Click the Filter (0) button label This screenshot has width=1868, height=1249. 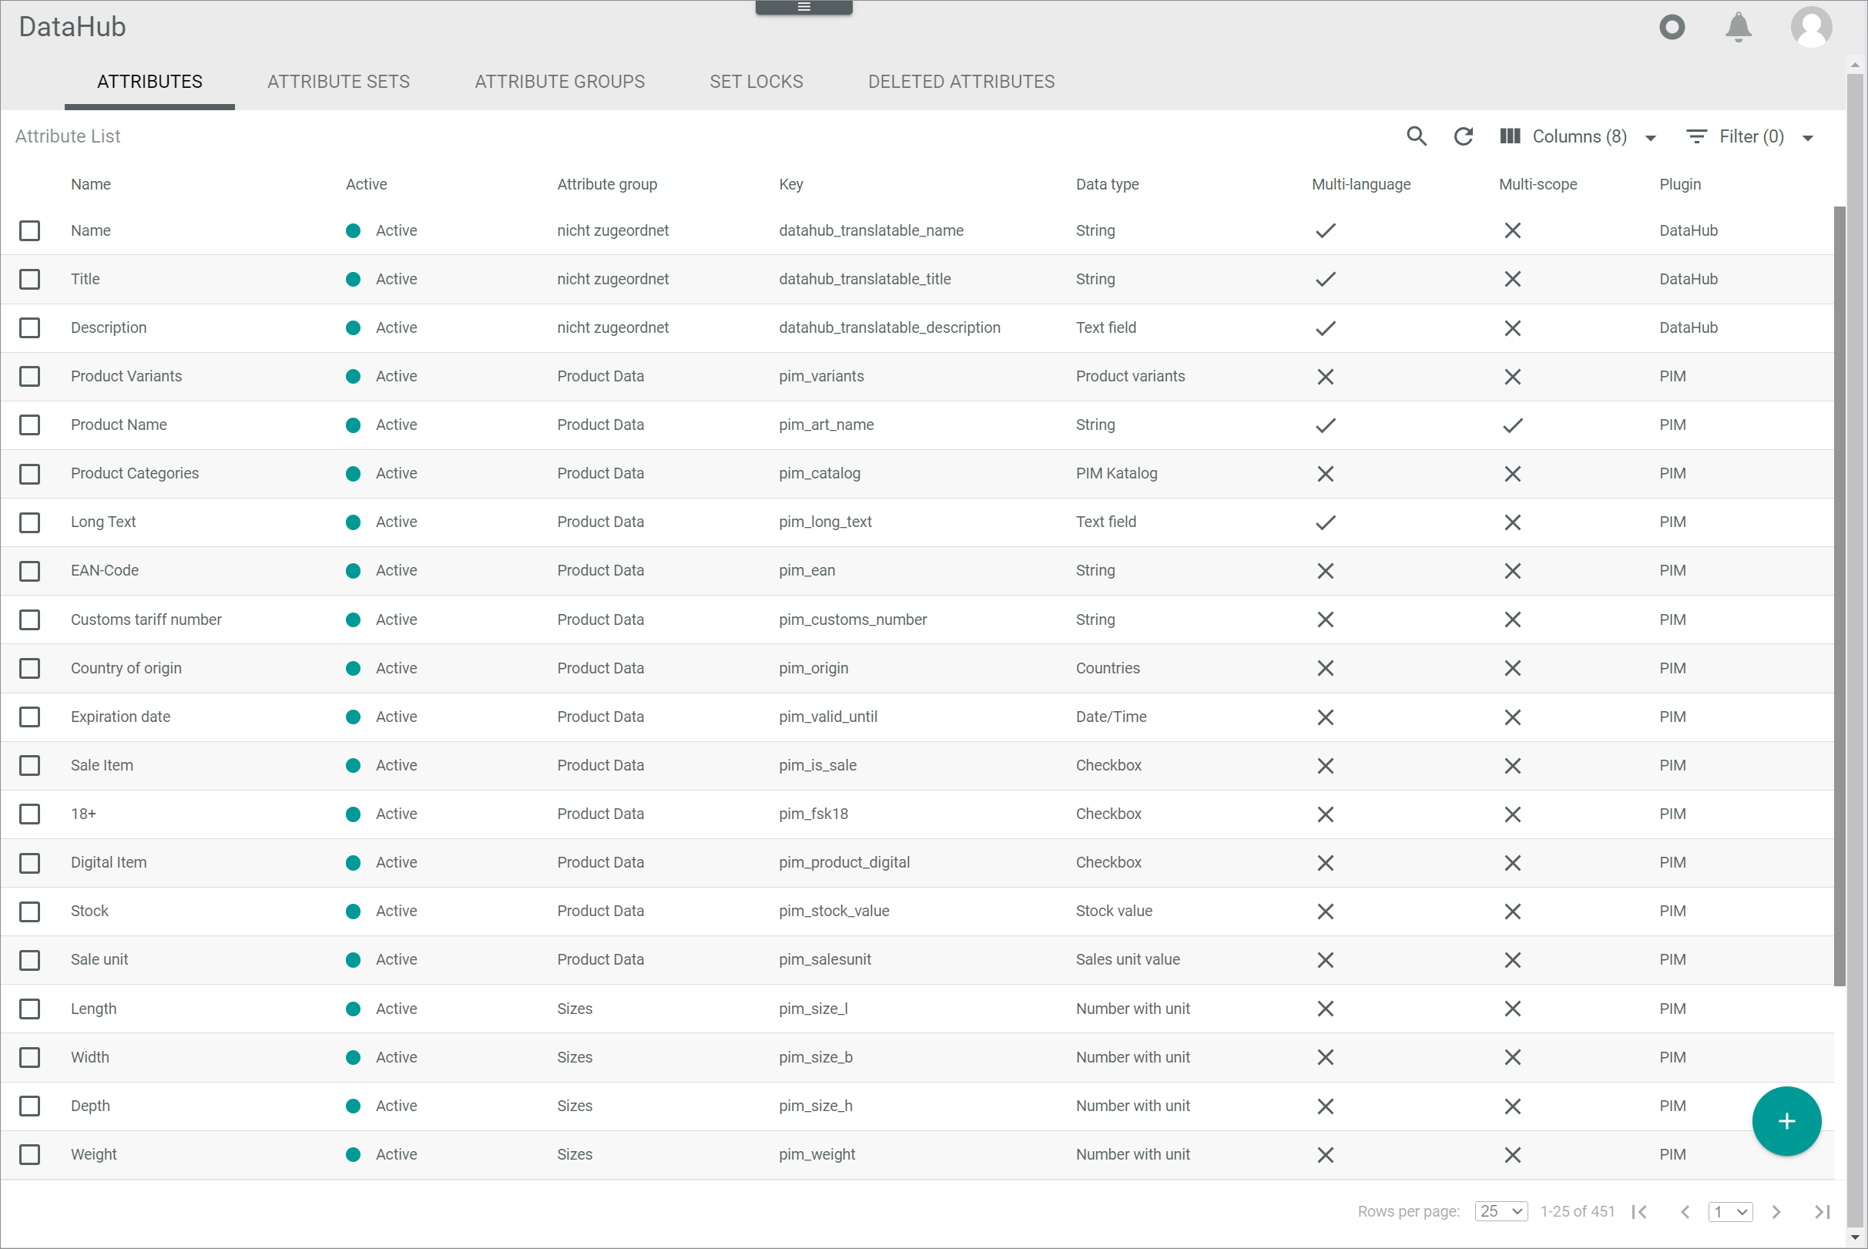(x=1751, y=136)
